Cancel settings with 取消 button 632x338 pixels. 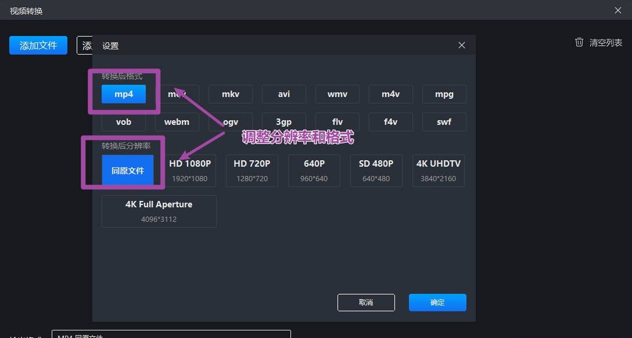(x=366, y=303)
